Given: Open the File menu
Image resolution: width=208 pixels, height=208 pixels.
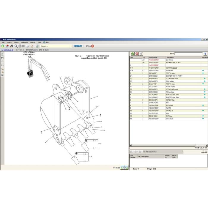Looking at the screenshot, I should click(3, 42).
